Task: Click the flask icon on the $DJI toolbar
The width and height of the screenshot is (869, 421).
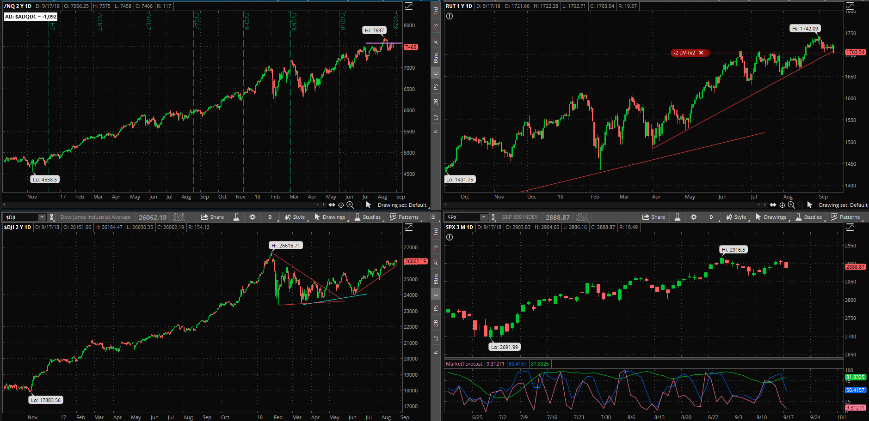Action: pyautogui.click(x=236, y=217)
